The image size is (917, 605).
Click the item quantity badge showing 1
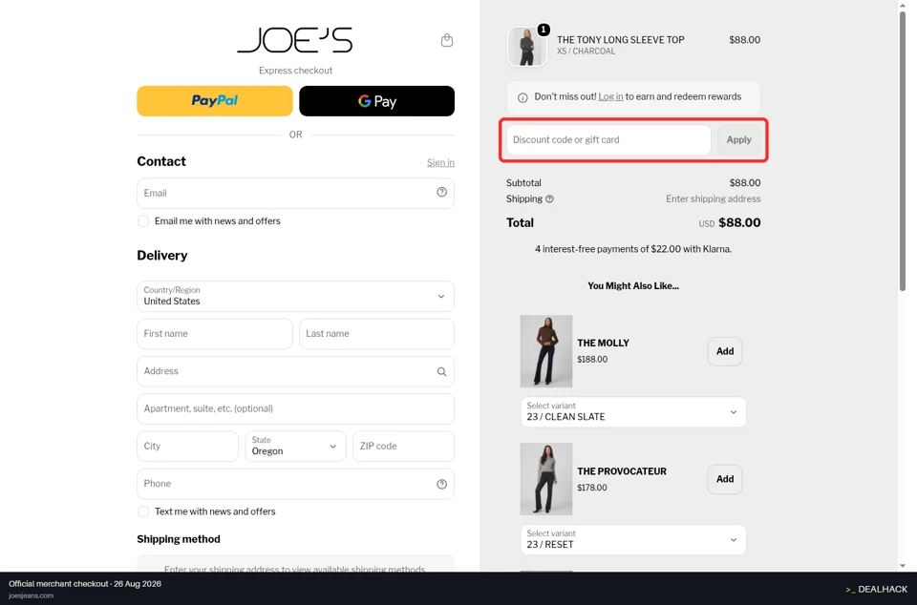point(544,30)
